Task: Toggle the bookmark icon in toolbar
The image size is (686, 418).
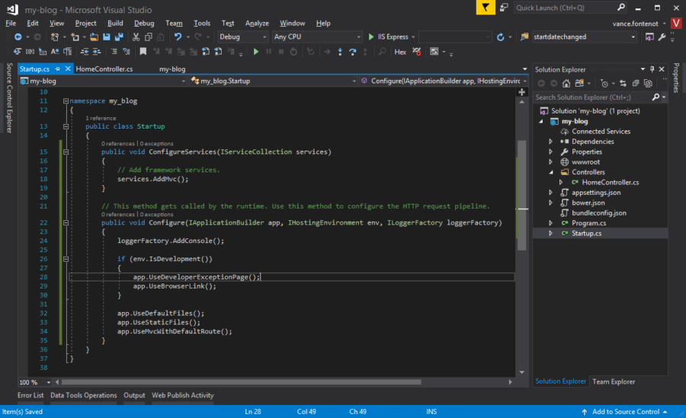Action: pyautogui.click(x=143, y=52)
